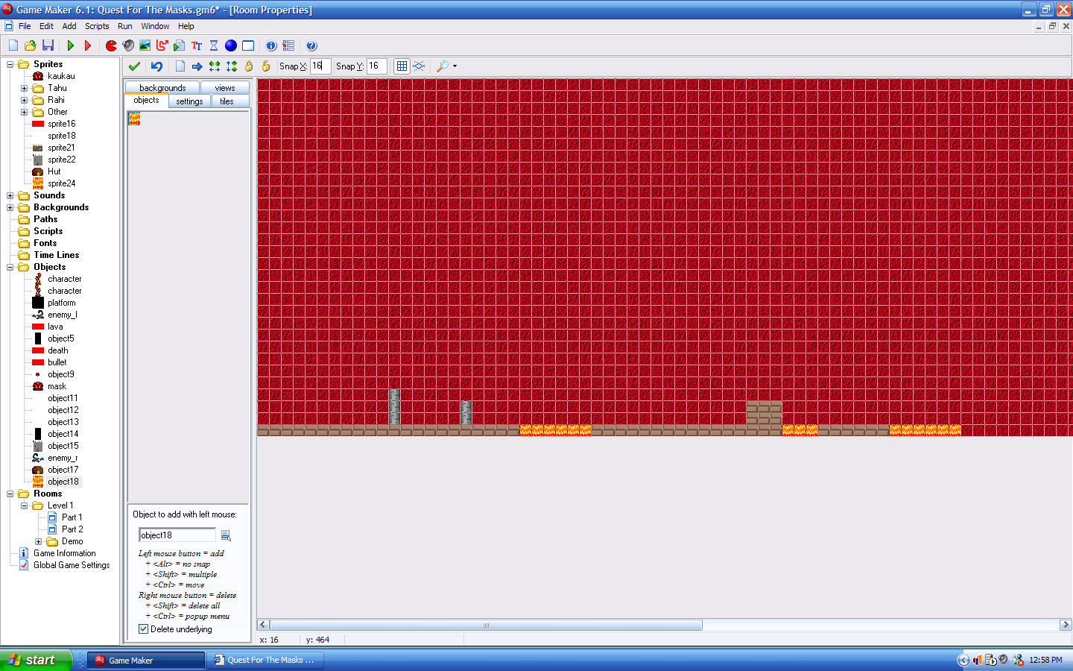This screenshot has height=671, width=1073.
Task: Click the add object blue ball icon
Action: (231, 45)
